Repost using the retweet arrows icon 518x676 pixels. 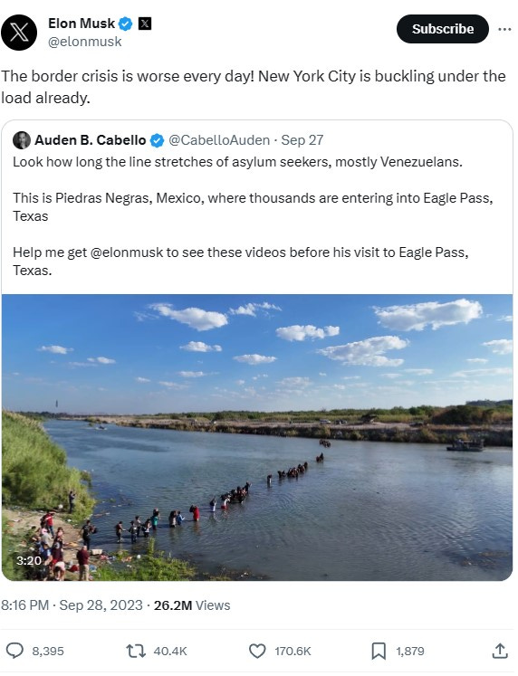(x=136, y=651)
